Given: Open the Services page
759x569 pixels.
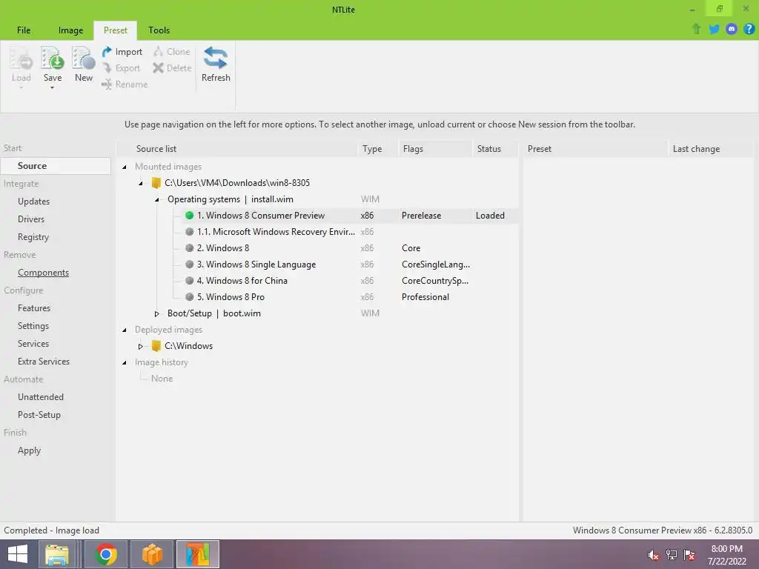Looking at the screenshot, I should point(33,344).
